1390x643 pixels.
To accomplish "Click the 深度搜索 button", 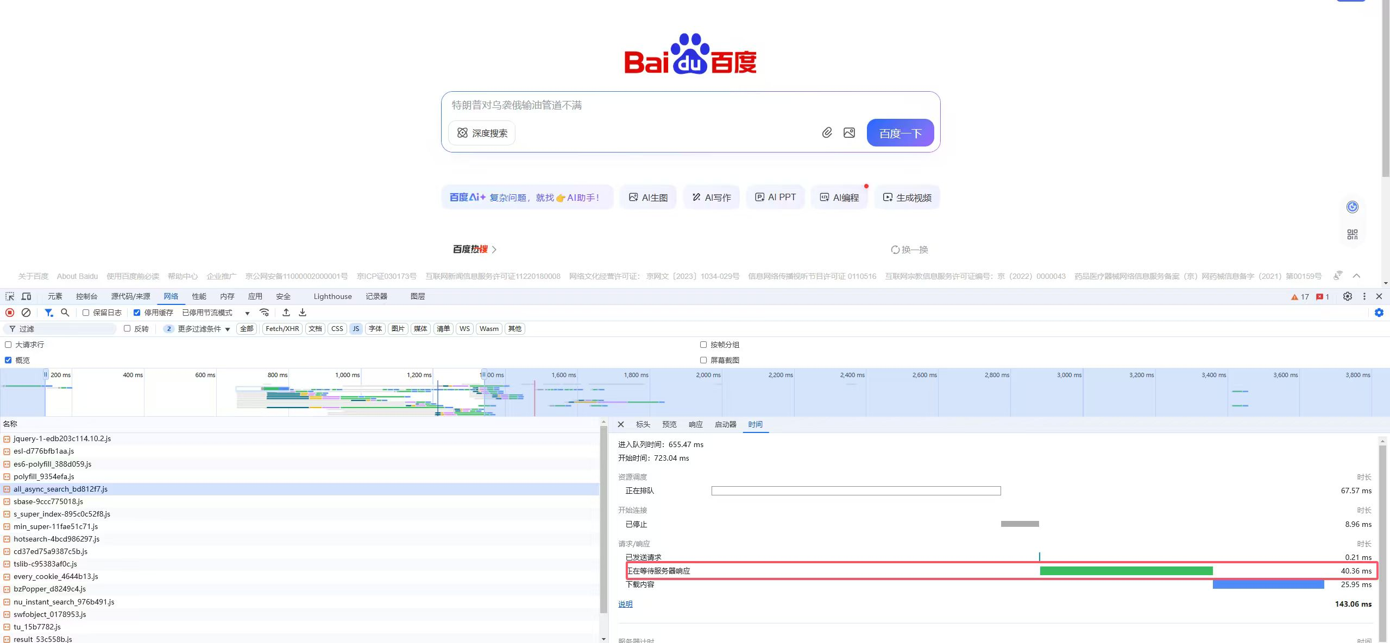I will 482,133.
